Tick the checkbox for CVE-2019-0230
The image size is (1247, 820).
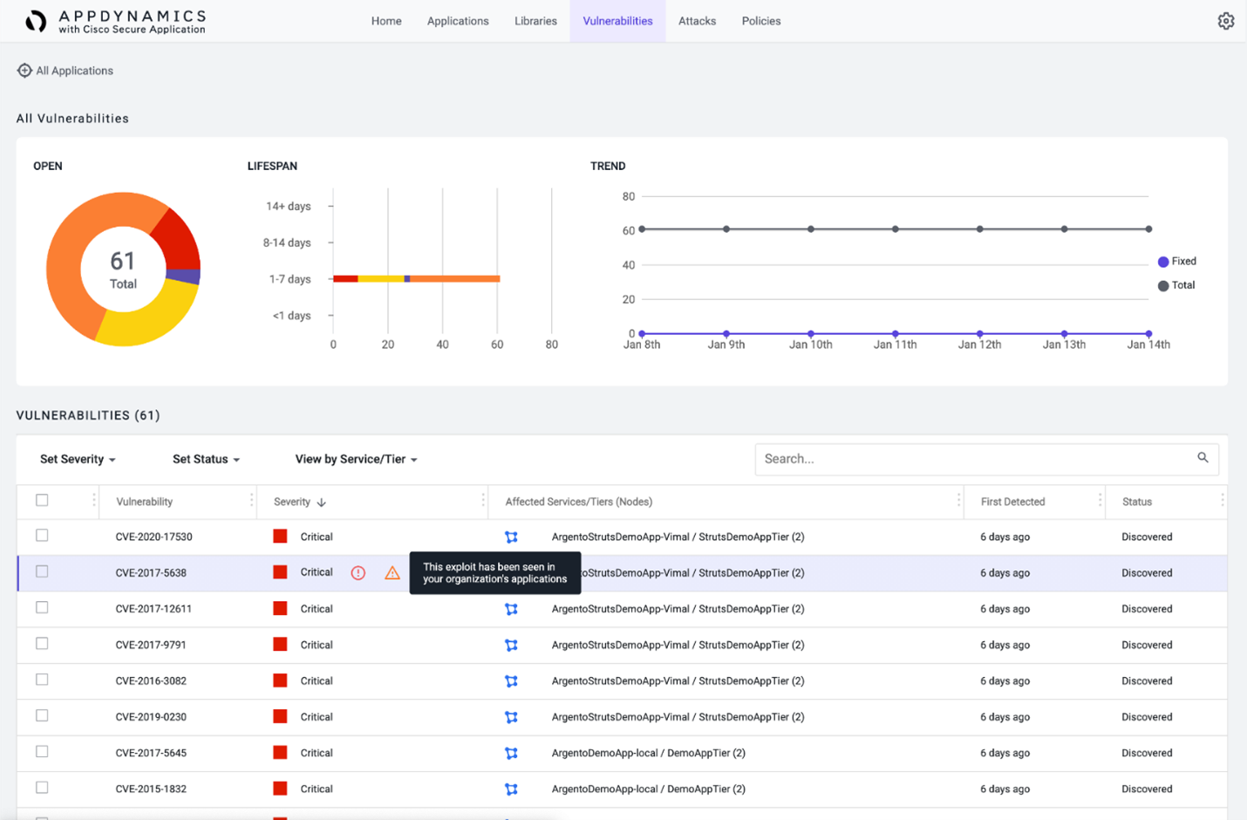coord(42,716)
